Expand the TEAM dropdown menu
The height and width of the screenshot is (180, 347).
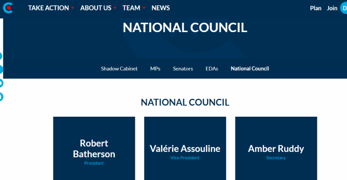click(x=134, y=8)
